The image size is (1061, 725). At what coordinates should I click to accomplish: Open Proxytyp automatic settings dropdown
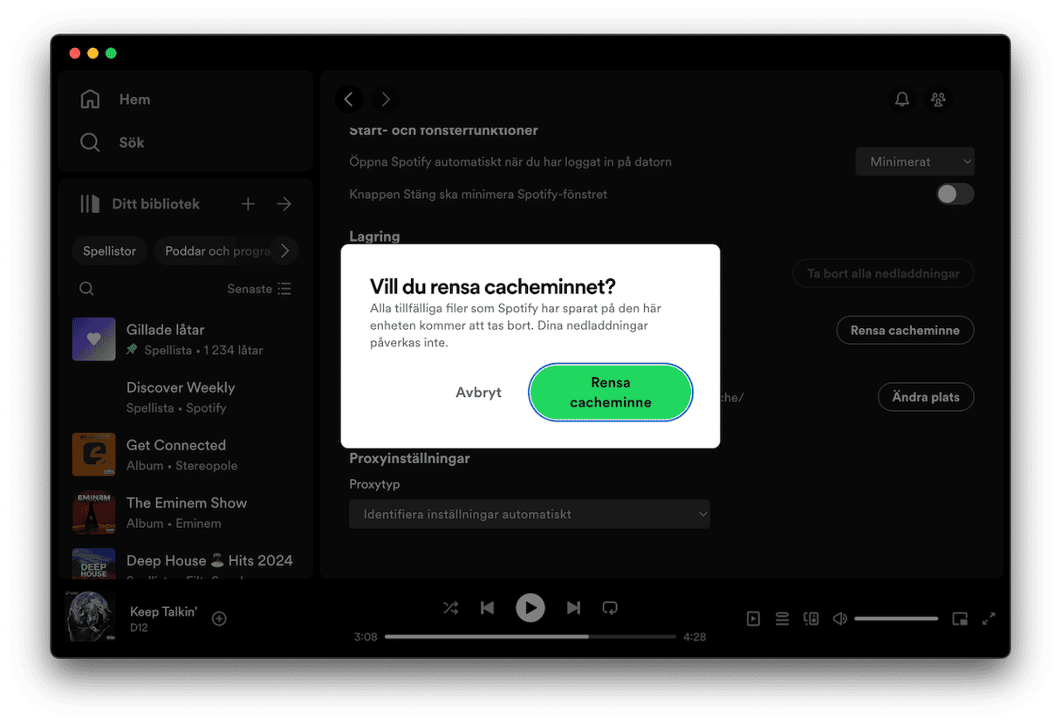point(530,514)
